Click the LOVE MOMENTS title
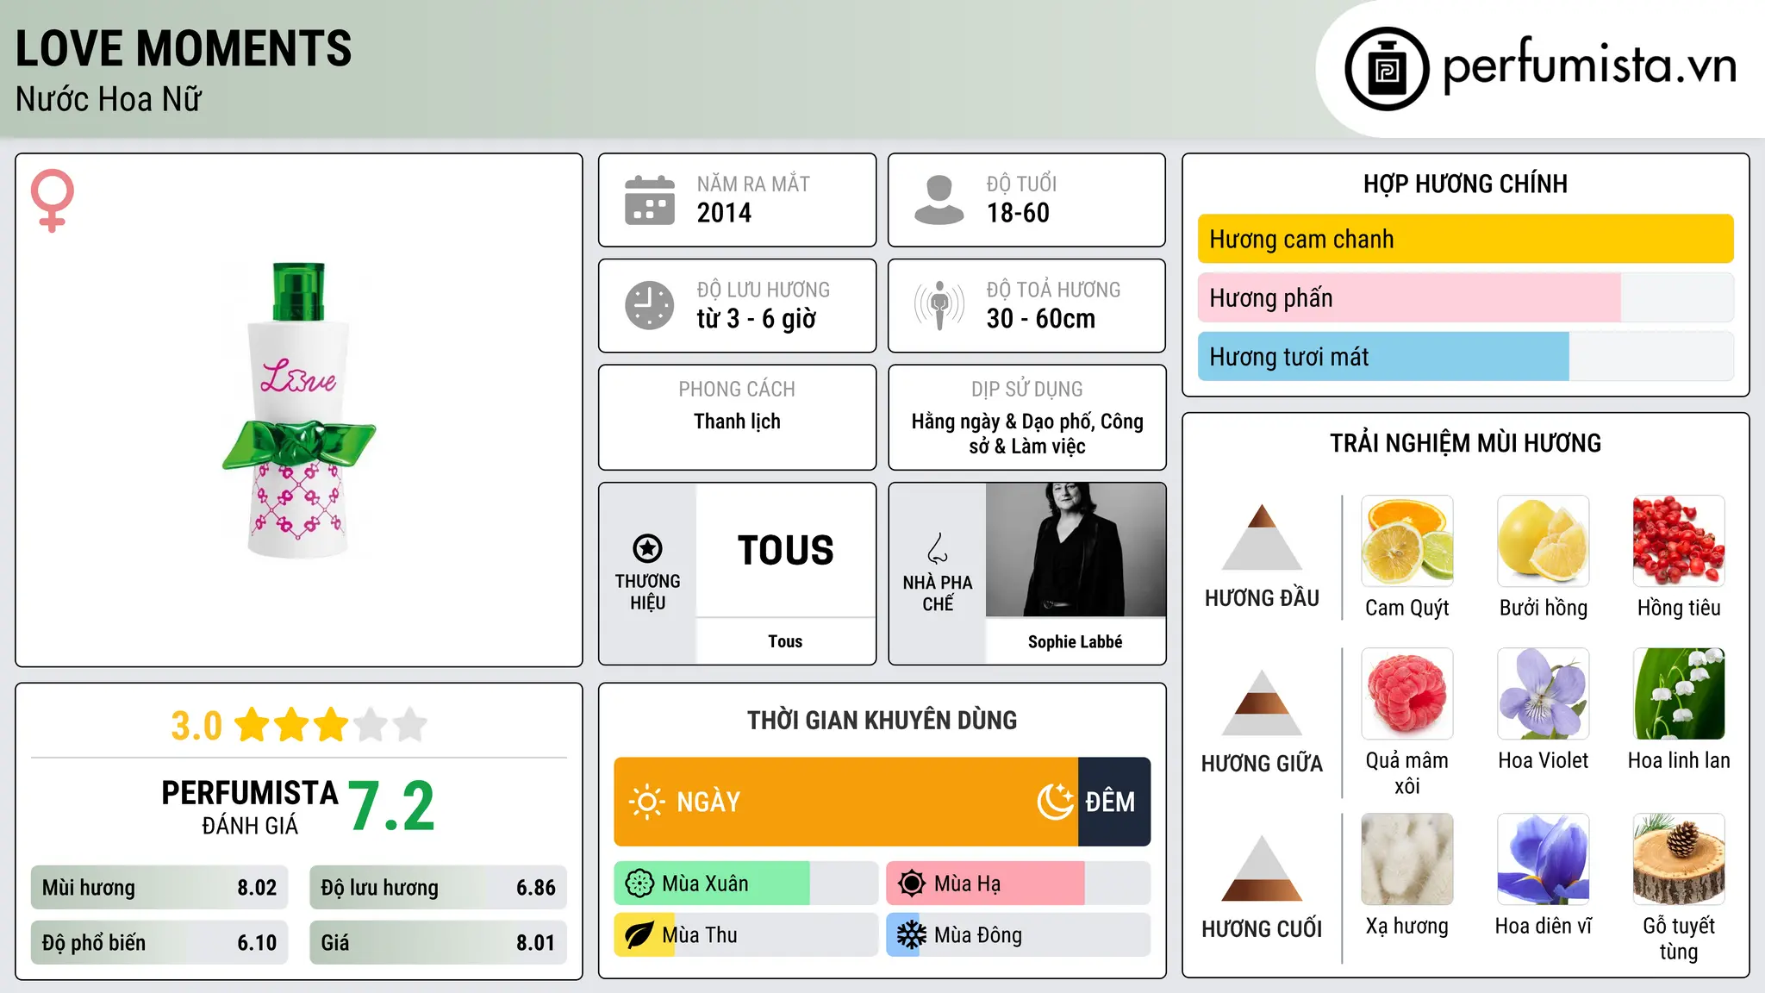 click(x=184, y=48)
